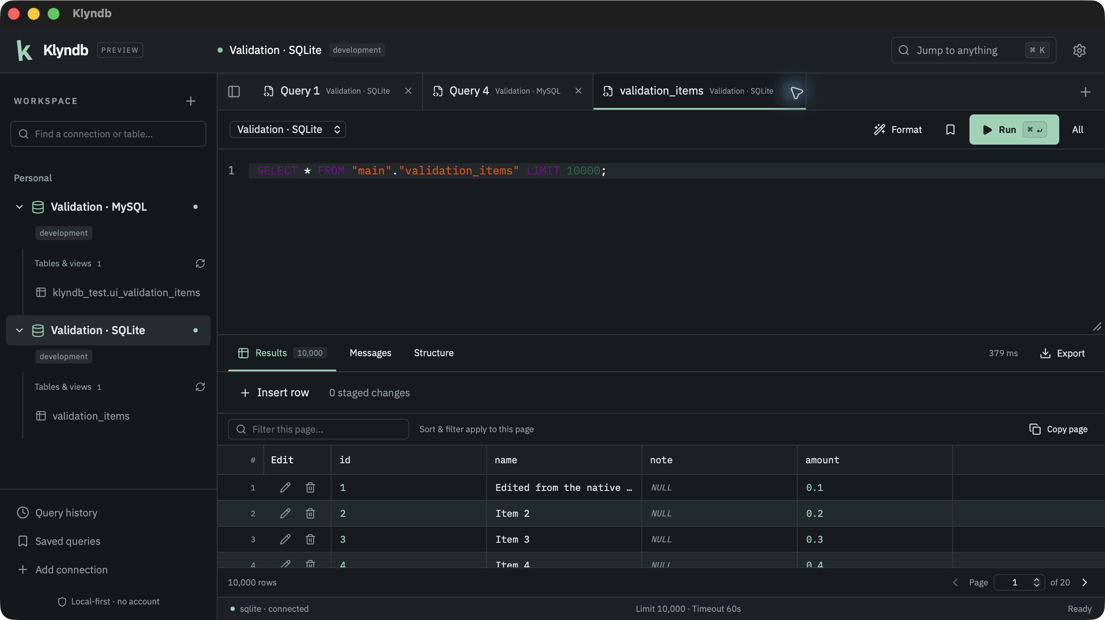Save query with the bookmark icon
Viewport: 1105px width, 620px height.
point(950,130)
